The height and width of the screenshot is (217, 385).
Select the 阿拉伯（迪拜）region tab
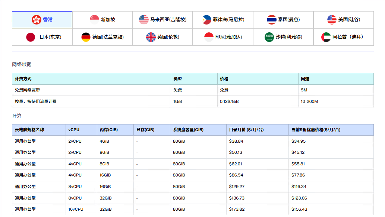pyautogui.click(x=347, y=37)
